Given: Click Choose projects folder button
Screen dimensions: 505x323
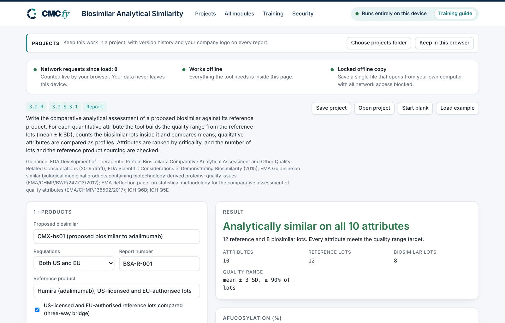Looking at the screenshot, I should pyautogui.click(x=379, y=43).
